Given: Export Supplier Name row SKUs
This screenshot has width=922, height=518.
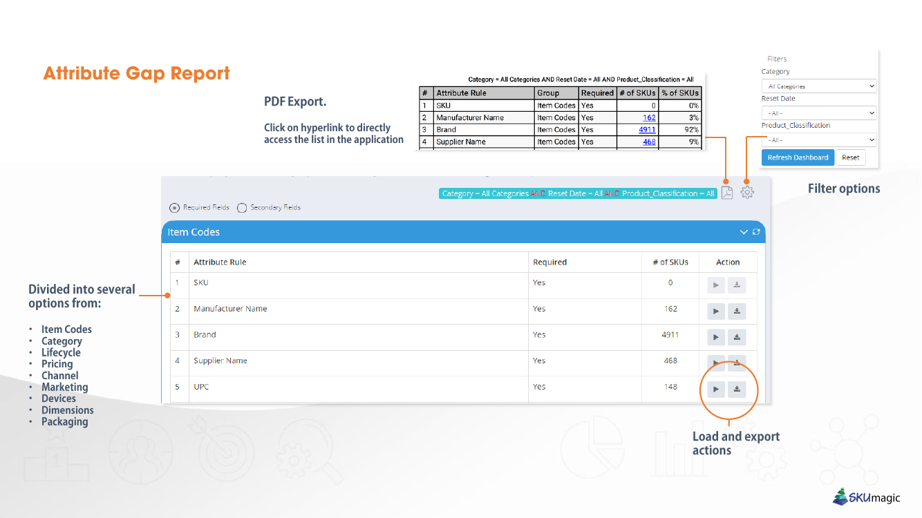Looking at the screenshot, I should click(737, 363).
